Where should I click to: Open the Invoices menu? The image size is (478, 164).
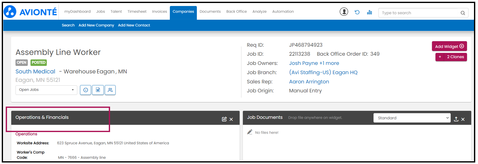click(159, 11)
